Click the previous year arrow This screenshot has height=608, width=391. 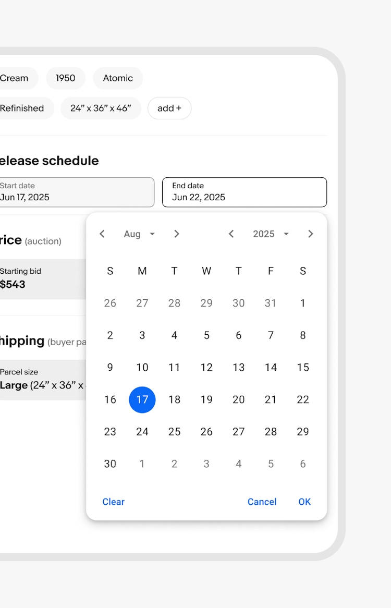(231, 234)
